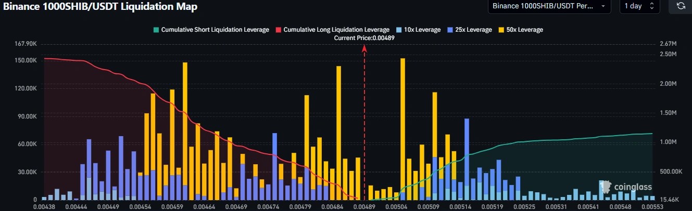The image size is (692, 211).
Task: Click the Current Price:0.00489 label
Action: [x=364, y=38]
